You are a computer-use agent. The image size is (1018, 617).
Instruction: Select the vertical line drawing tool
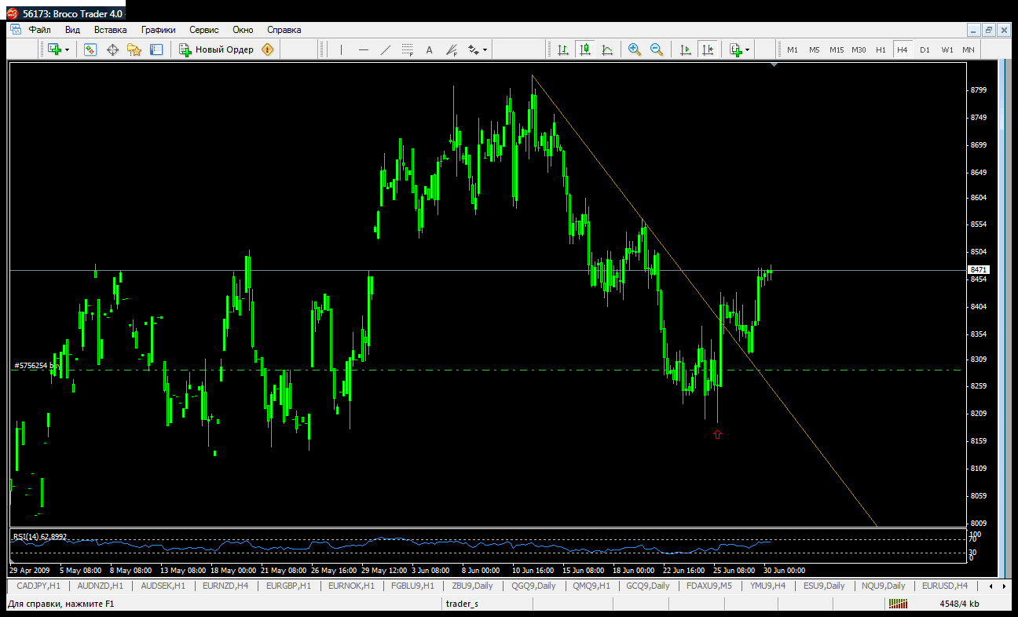pyautogui.click(x=341, y=49)
